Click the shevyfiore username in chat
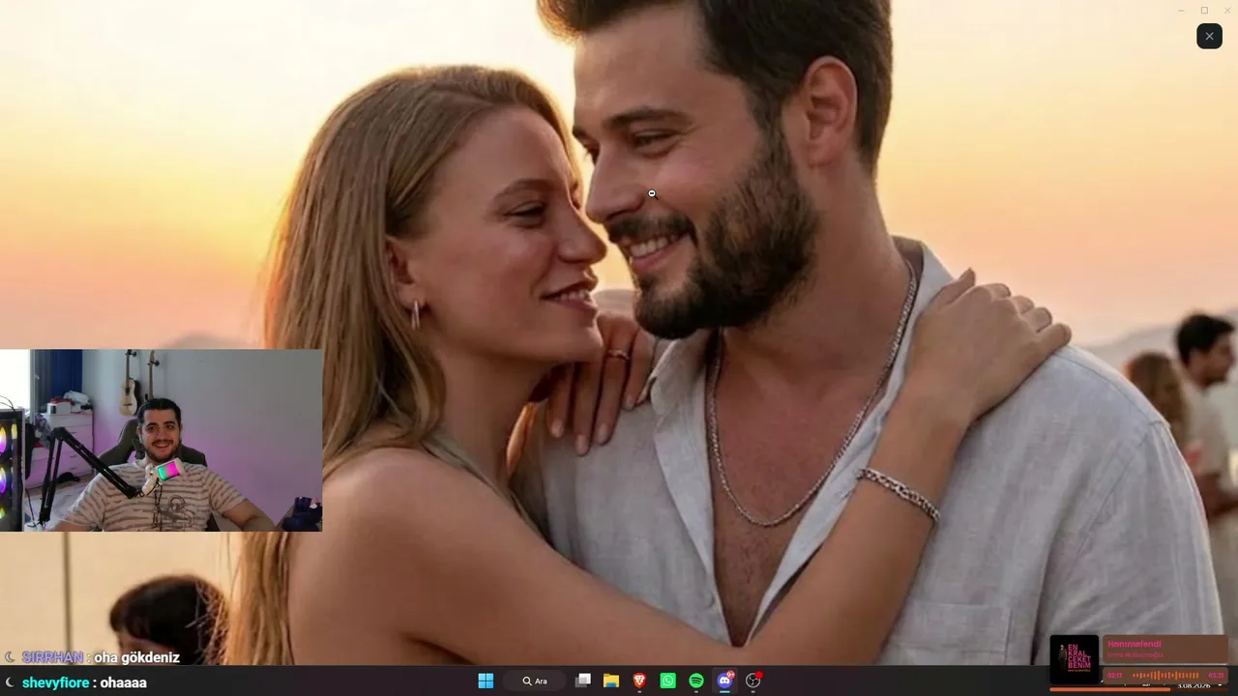Image resolution: width=1238 pixels, height=696 pixels. click(56, 682)
